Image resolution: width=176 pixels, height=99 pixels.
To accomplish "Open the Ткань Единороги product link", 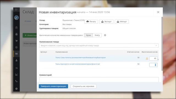I will pyautogui.click(x=78, y=64).
